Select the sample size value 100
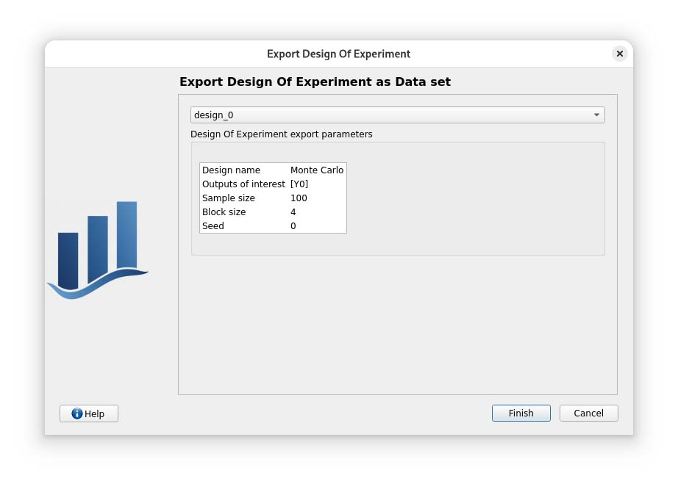678x484 pixels. point(299,198)
